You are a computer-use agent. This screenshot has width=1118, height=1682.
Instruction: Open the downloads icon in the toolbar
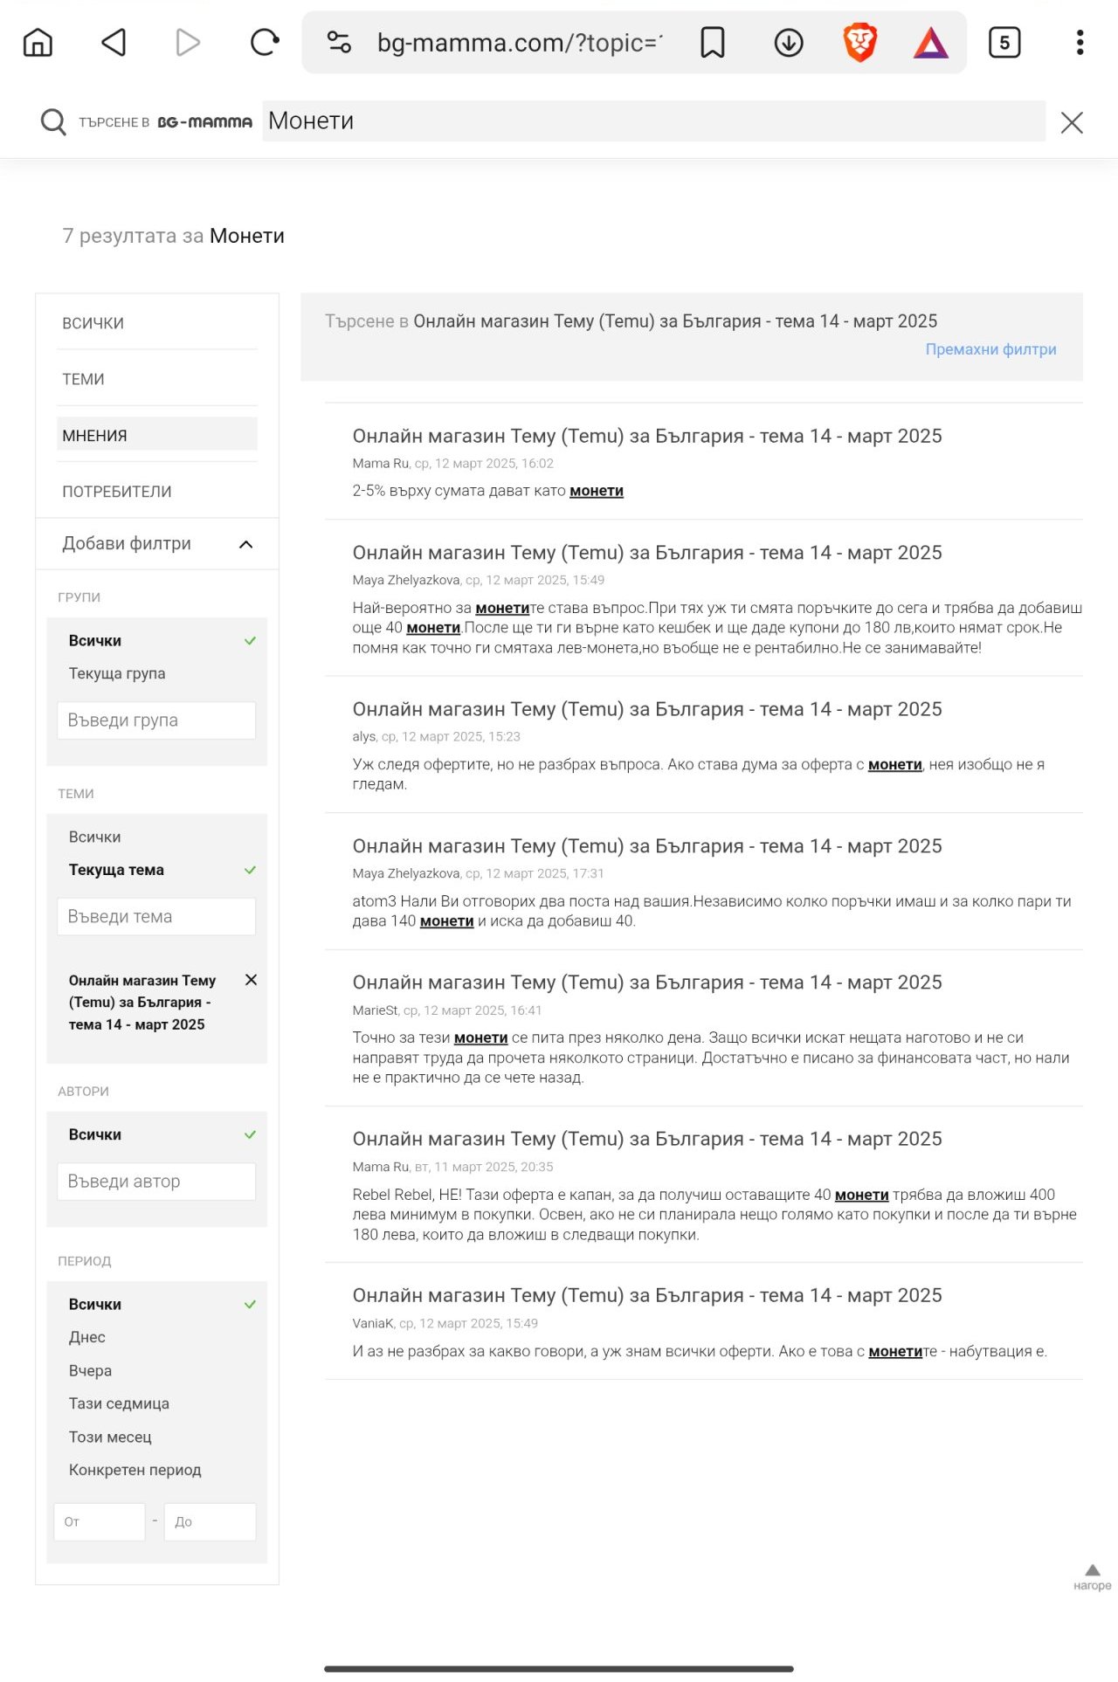[788, 42]
